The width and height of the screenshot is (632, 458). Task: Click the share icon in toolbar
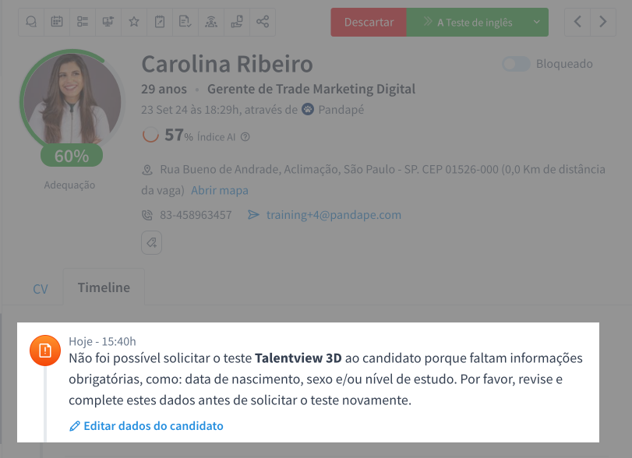point(263,22)
